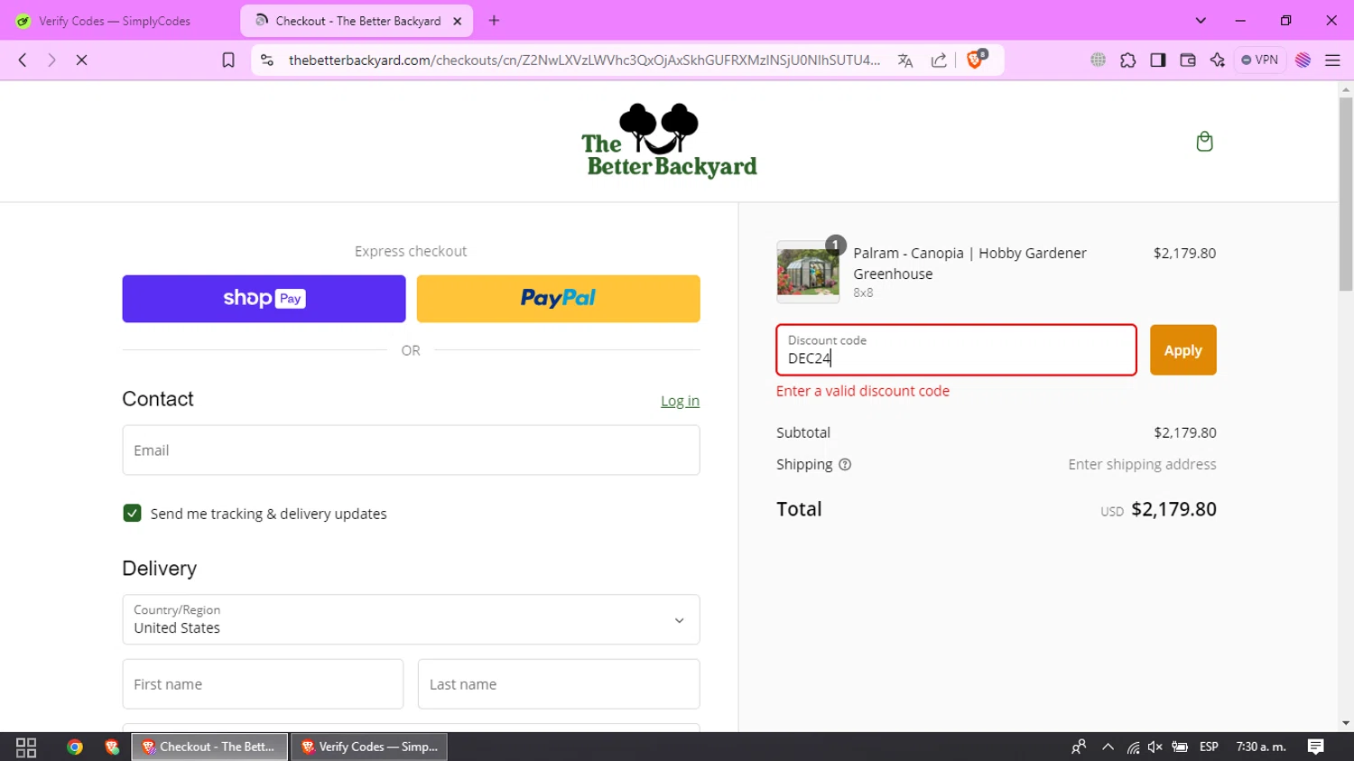
Task: Stop page loading with the X icon
Action: tap(81, 60)
